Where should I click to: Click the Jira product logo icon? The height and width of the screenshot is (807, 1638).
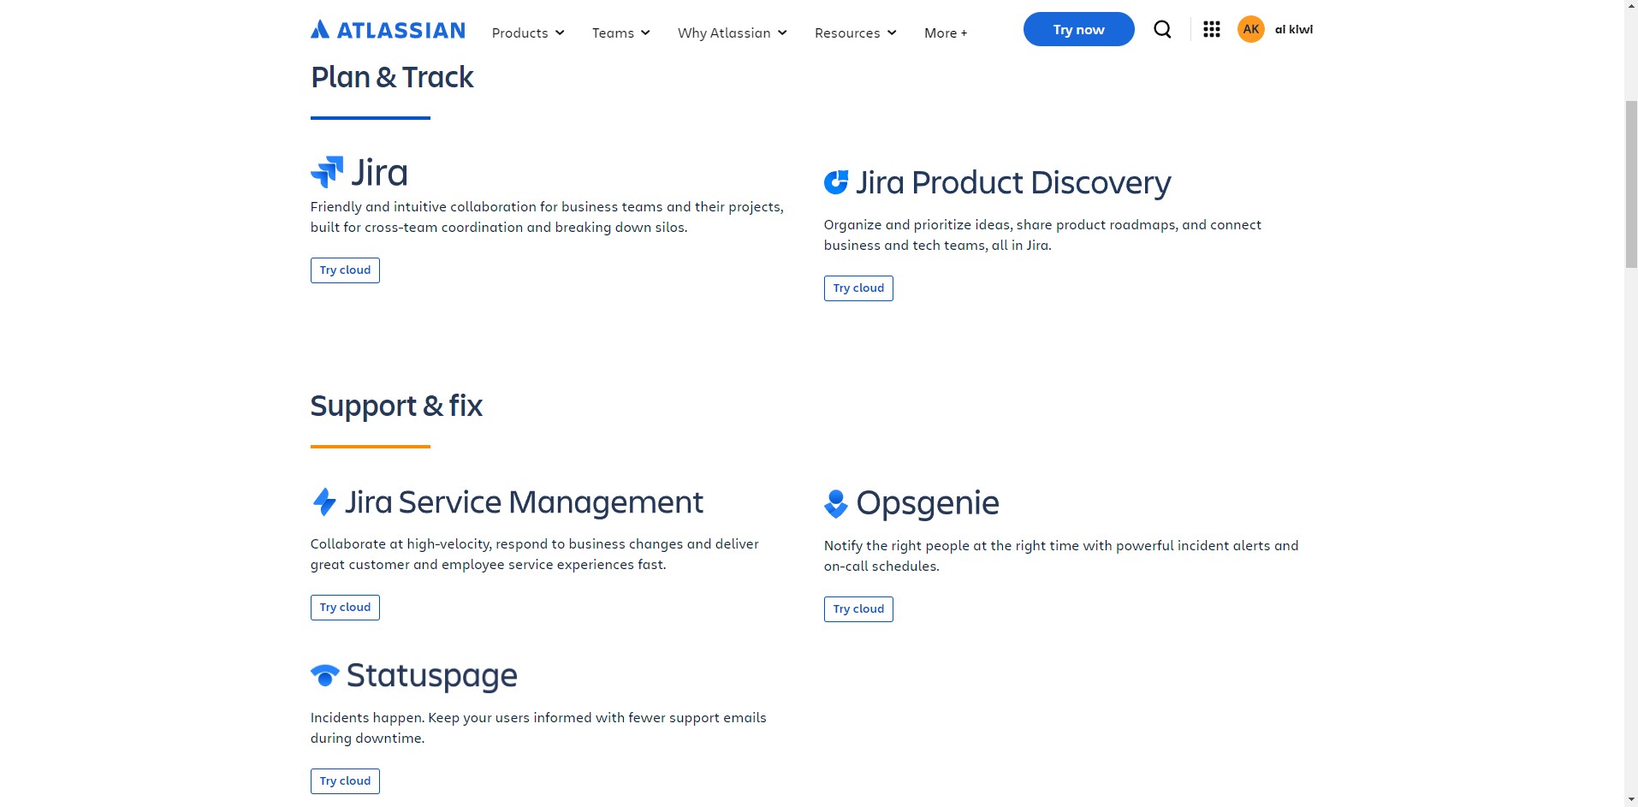coord(327,172)
